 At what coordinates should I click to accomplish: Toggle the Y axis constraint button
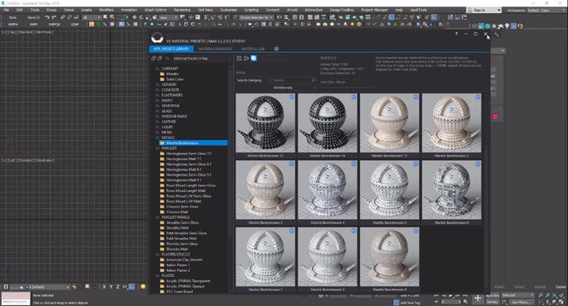click(x=111, y=287)
